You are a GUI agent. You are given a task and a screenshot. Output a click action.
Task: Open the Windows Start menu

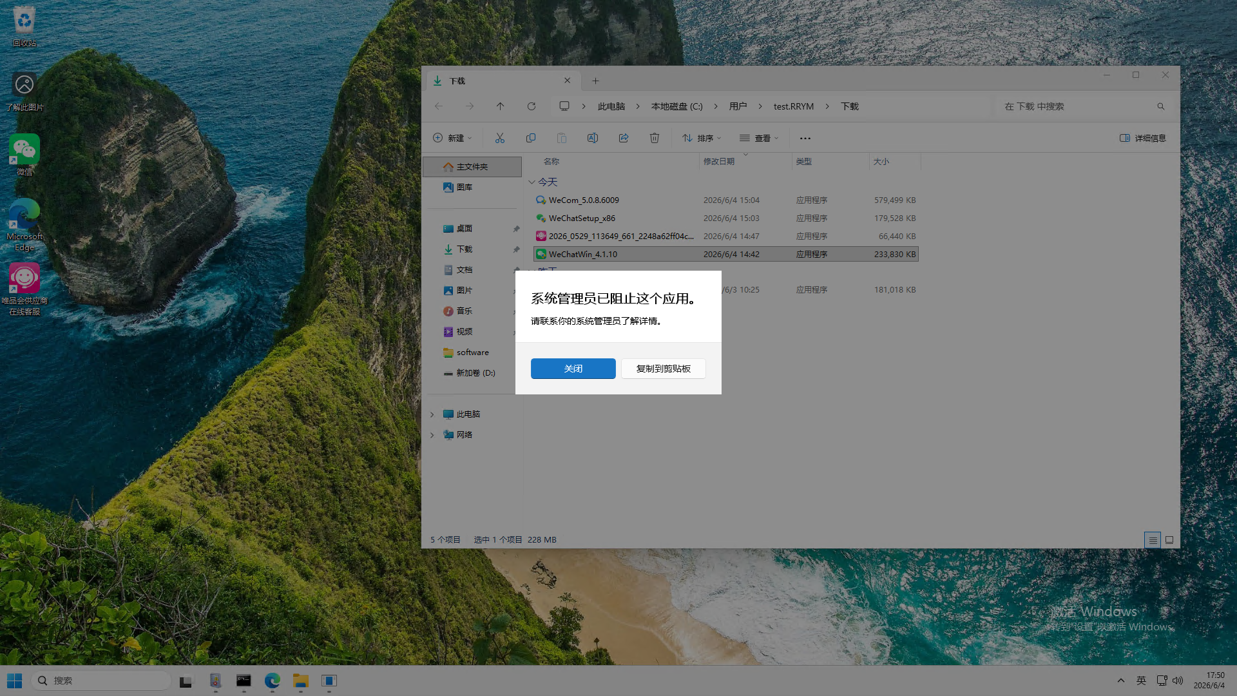pos(14,681)
